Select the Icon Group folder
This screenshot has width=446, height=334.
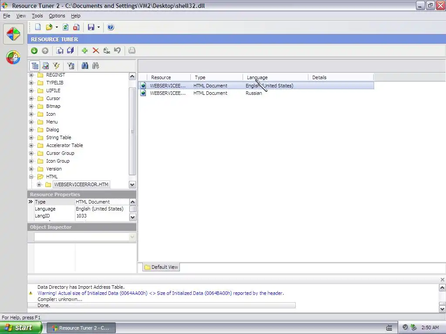coord(58,161)
